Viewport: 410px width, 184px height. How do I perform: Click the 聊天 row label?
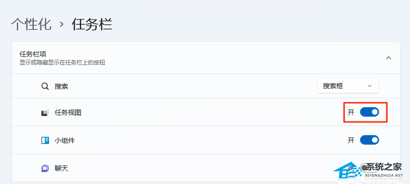[61, 168]
